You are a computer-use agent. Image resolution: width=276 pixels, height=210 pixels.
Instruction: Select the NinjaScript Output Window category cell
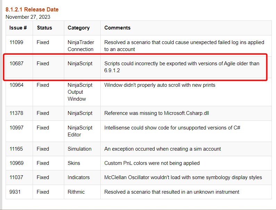(x=80, y=92)
